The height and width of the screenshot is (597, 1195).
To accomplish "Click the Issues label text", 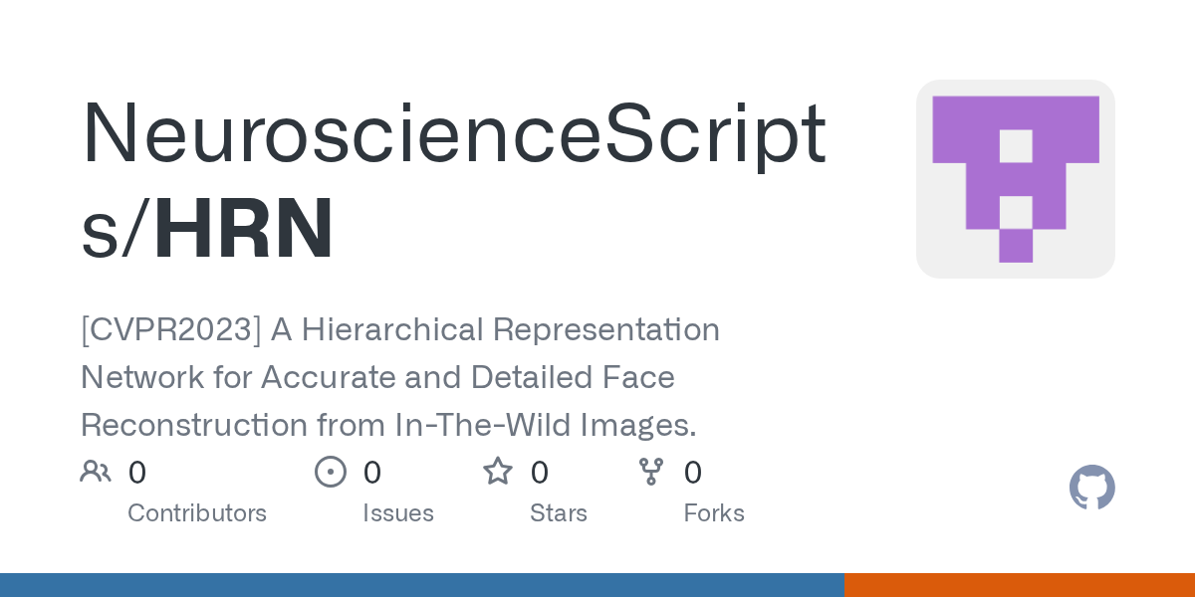I will click(398, 513).
